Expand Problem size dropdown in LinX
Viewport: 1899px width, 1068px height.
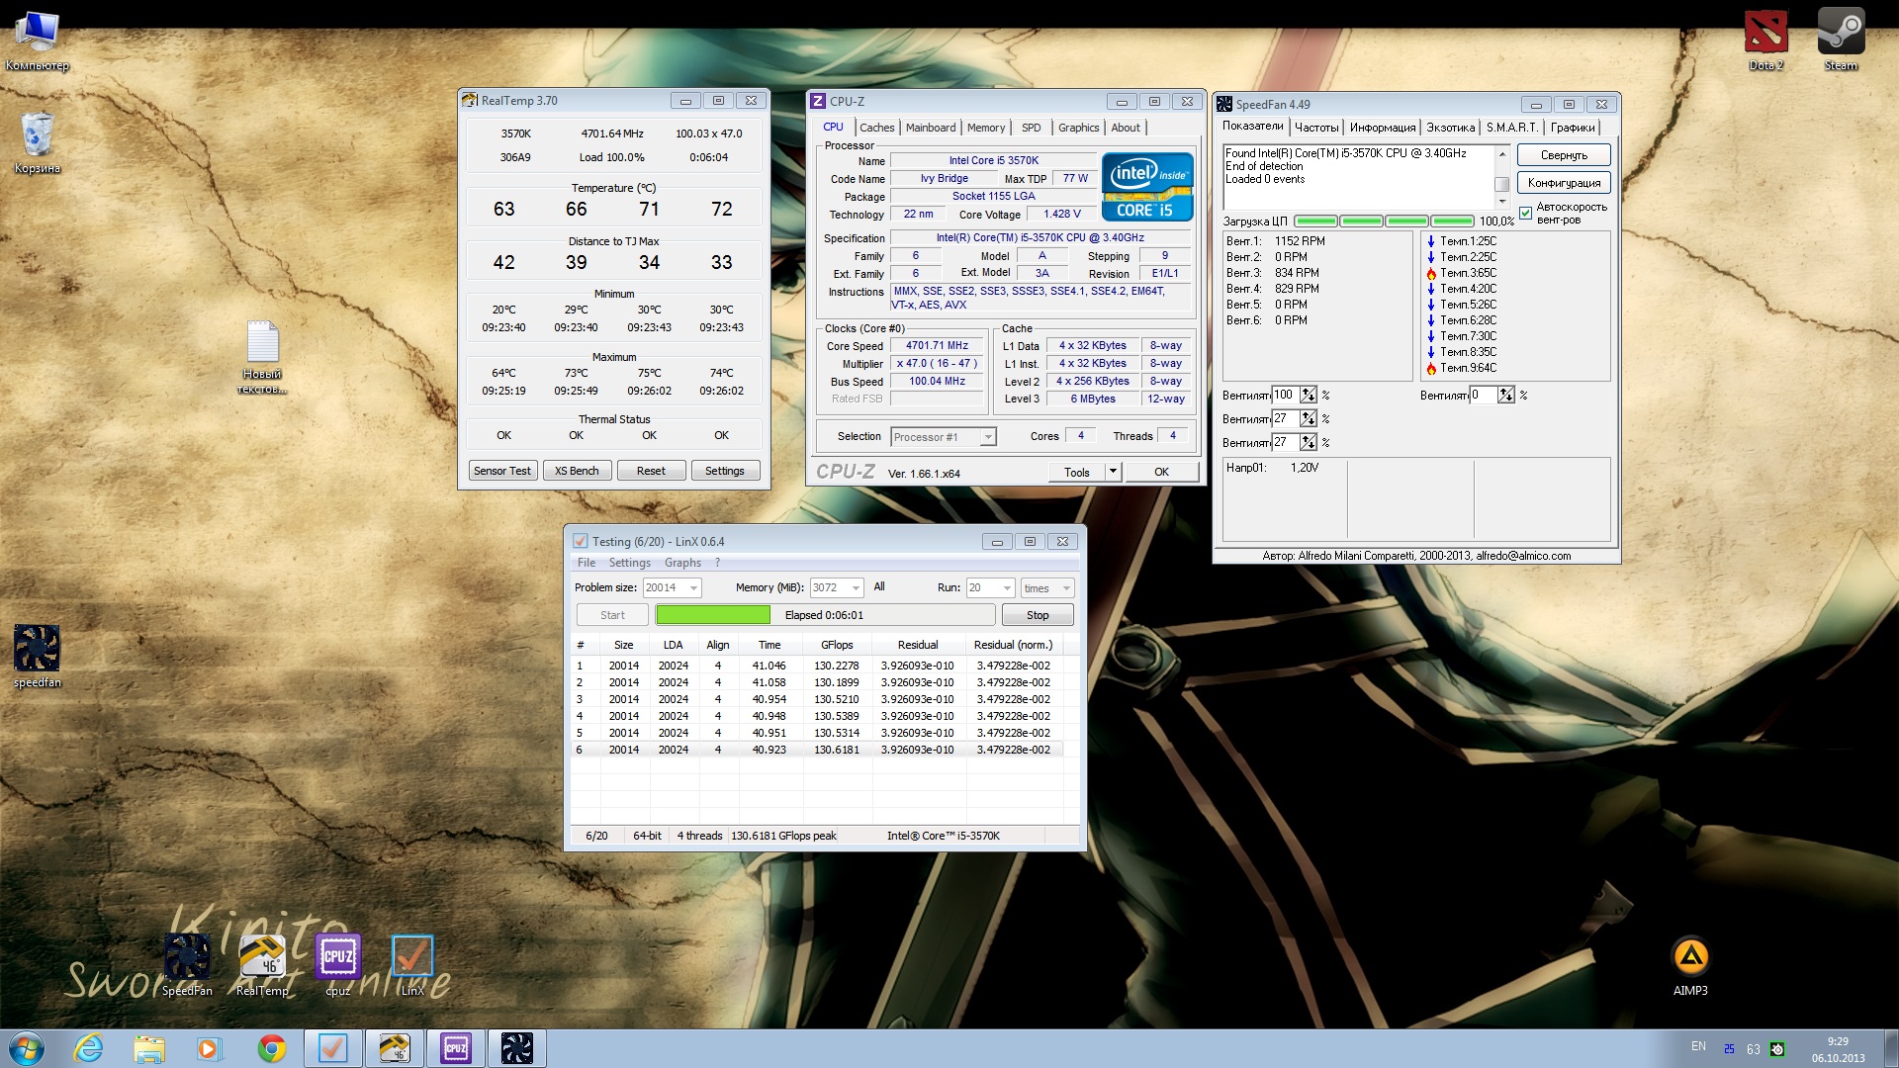[693, 588]
